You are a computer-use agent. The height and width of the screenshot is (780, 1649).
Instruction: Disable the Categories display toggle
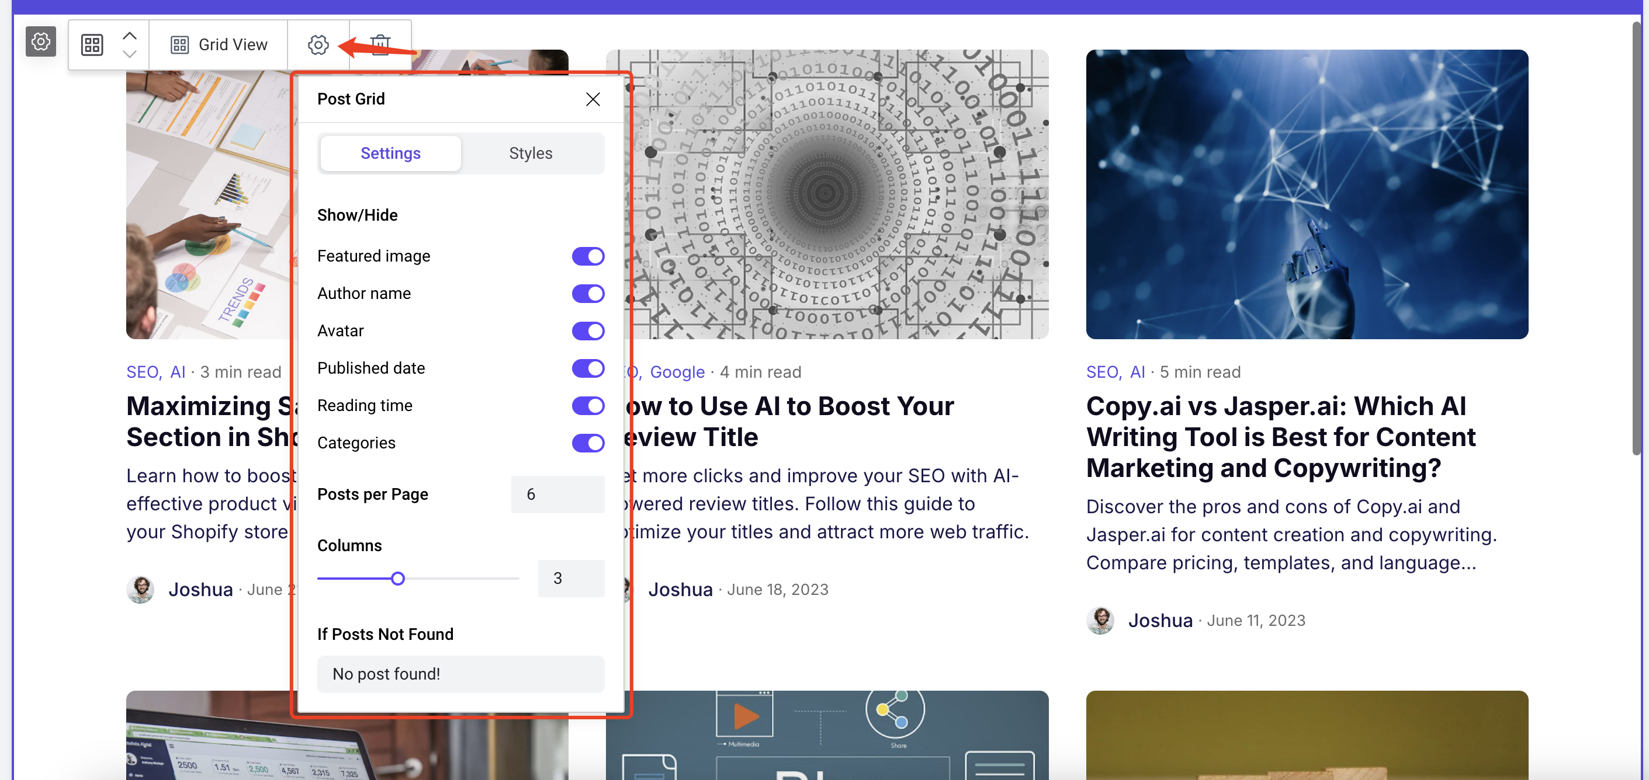pyautogui.click(x=587, y=443)
